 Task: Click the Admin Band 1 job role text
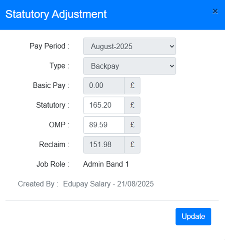coord(106,164)
